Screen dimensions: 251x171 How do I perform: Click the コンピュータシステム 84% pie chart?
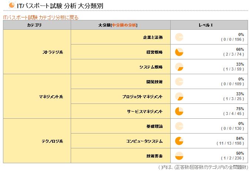179,141
